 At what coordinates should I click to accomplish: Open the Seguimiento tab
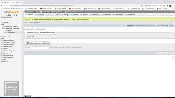pyautogui.click(x=118, y=14)
